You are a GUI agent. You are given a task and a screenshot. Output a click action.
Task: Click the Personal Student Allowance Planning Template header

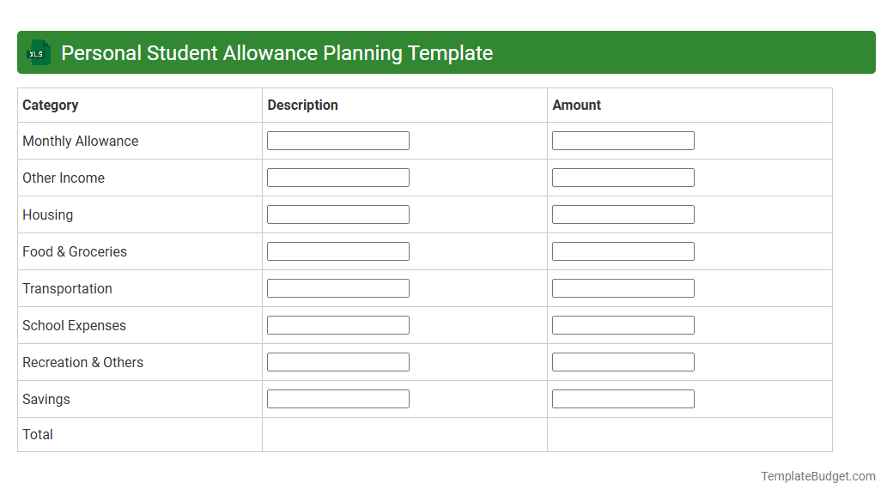(276, 52)
